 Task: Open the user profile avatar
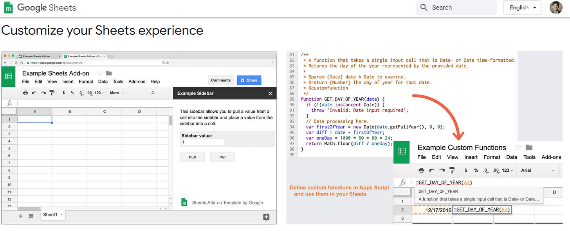pyautogui.click(x=556, y=7)
